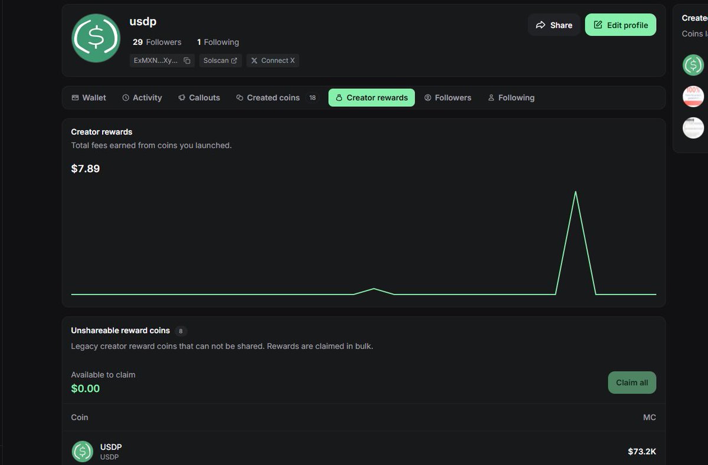
Task: Open Solscan external link
Action: point(220,60)
